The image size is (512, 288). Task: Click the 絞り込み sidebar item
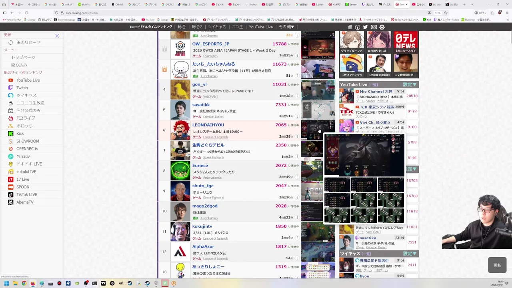pos(19,65)
